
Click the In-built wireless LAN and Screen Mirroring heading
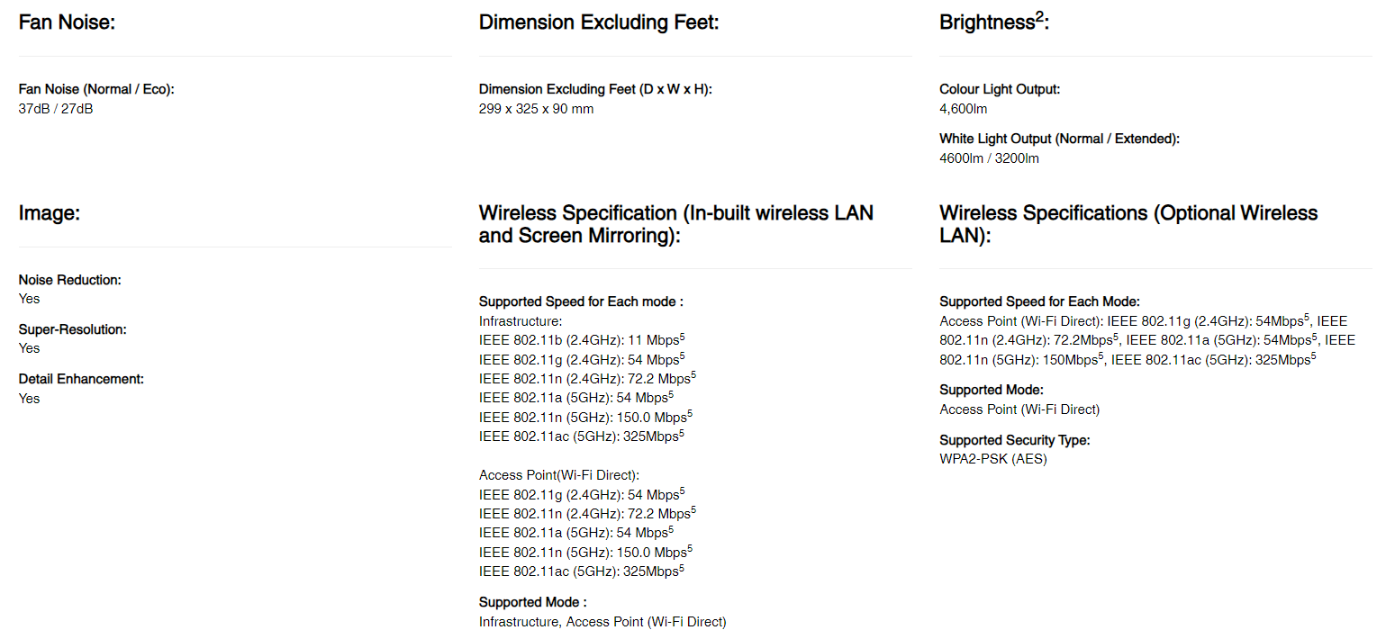[675, 224]
